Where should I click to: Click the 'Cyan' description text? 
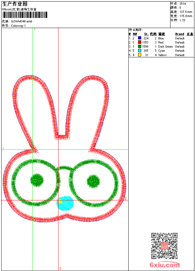tap(162, 51)
